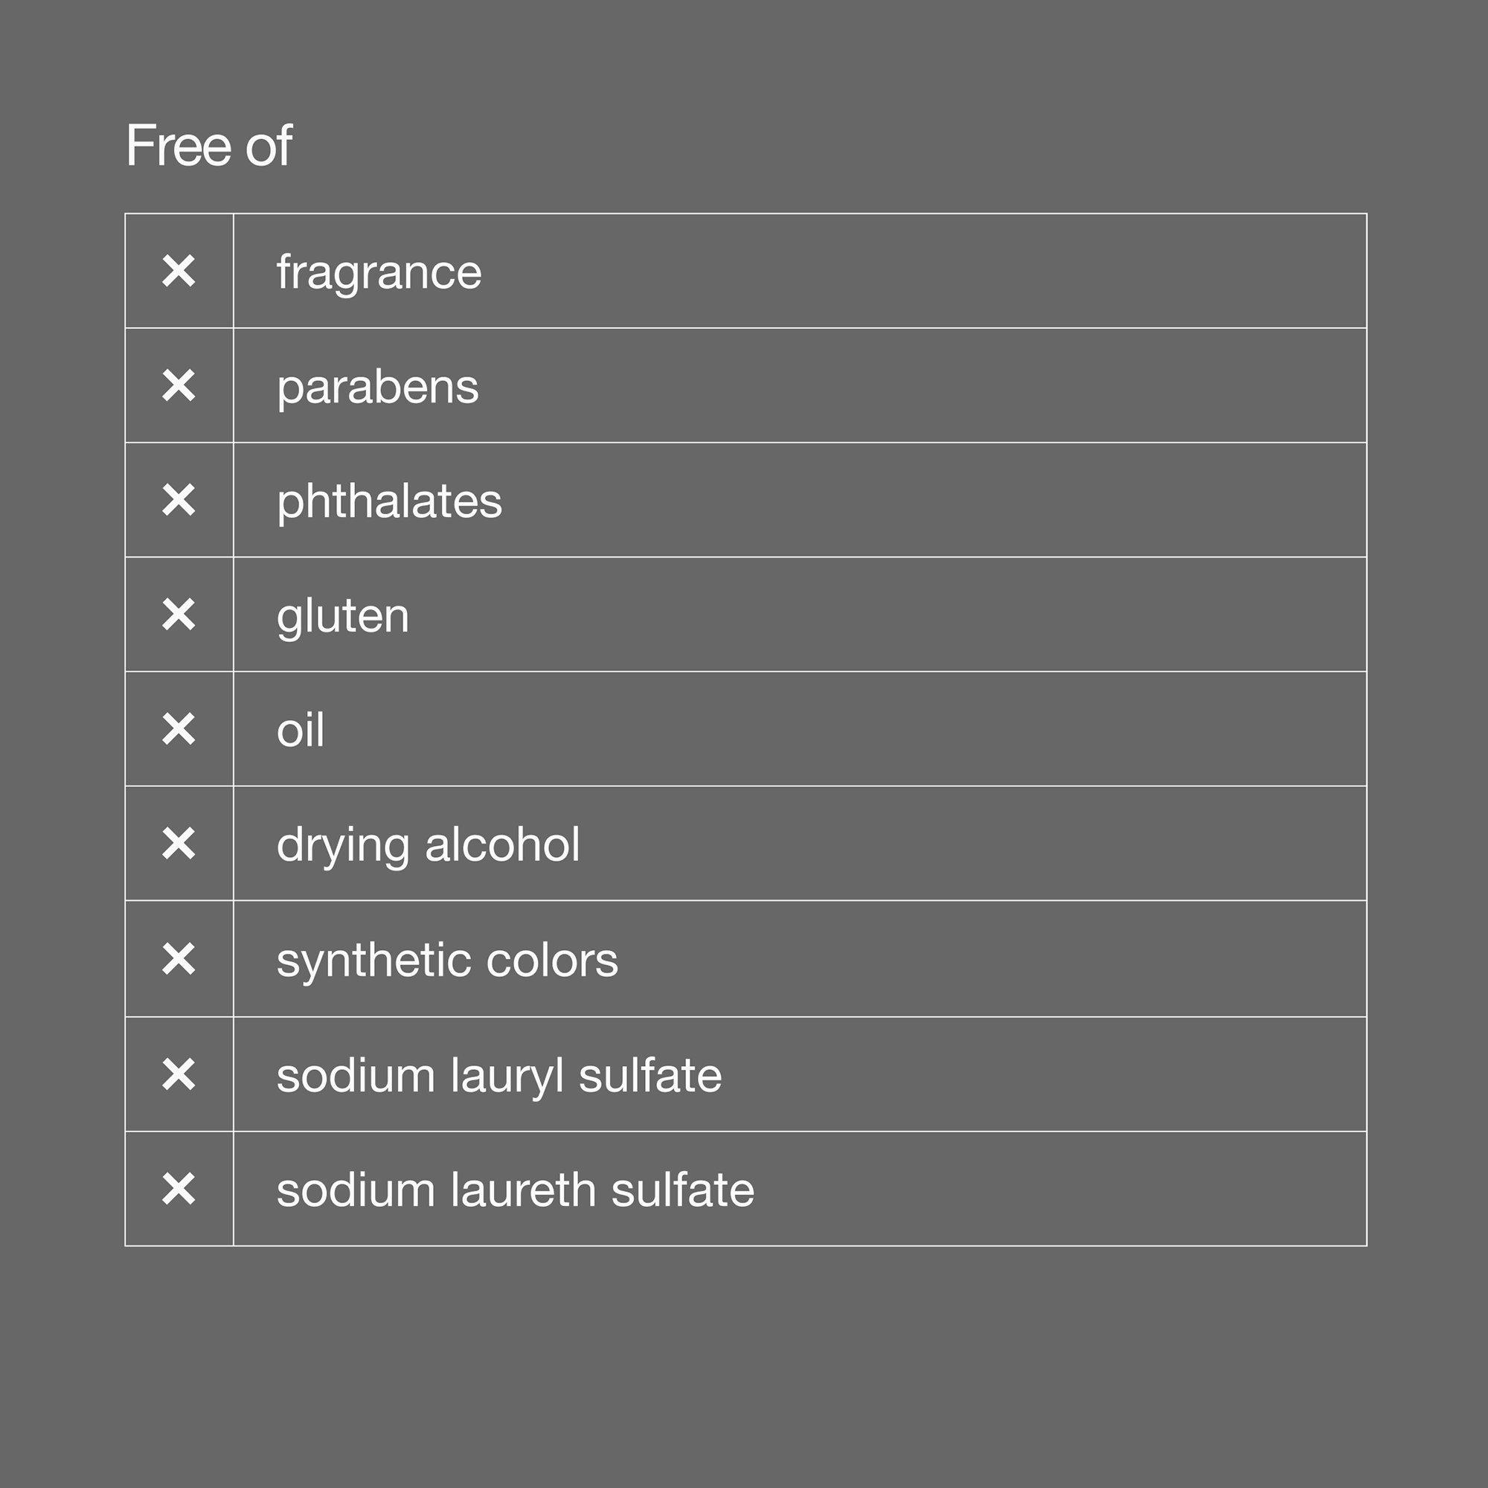Viewport: 1488px width, 1488px height.
Task: Select the "sodium laureth sulfate" text
Action: pos(516,1190)
